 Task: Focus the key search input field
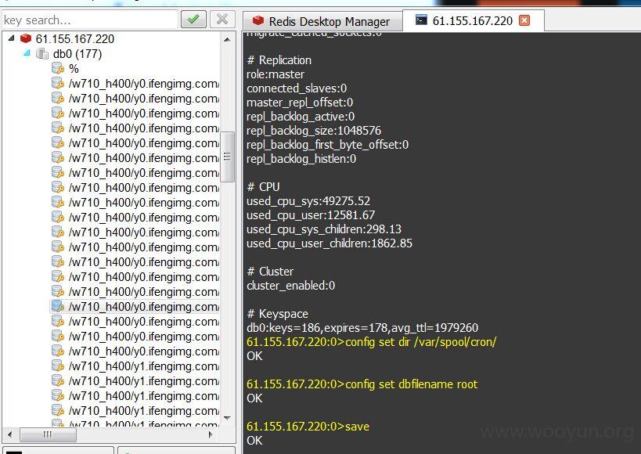point(90,20)
